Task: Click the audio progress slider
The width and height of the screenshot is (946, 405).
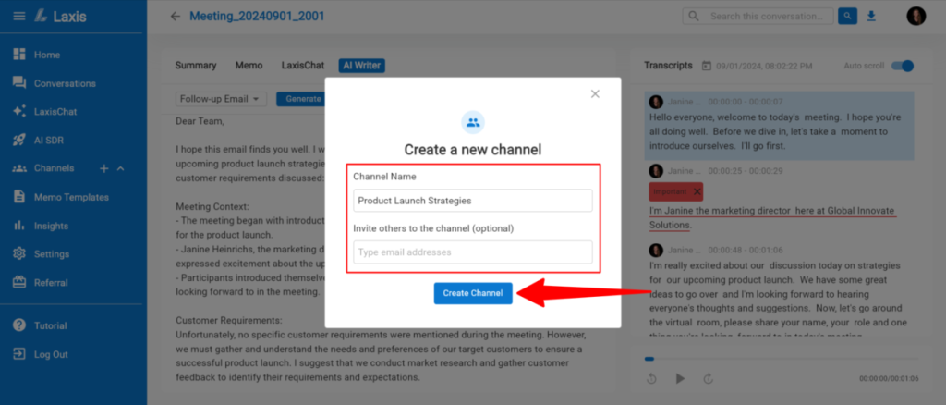Action: 781,359
